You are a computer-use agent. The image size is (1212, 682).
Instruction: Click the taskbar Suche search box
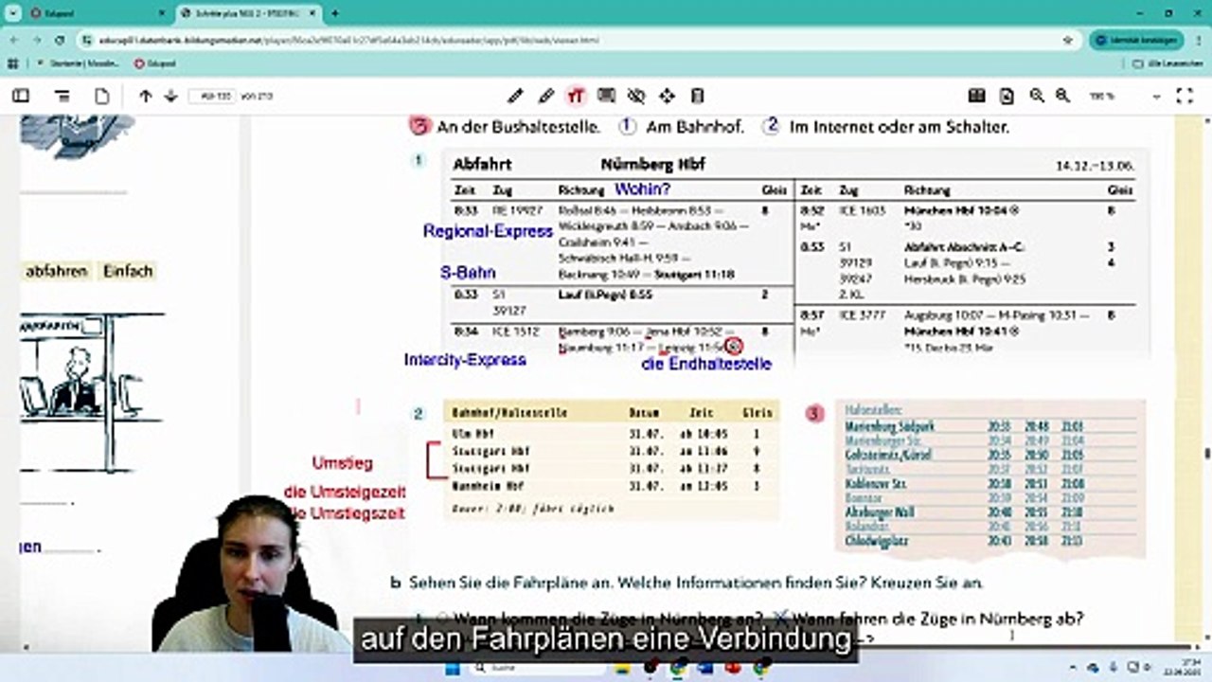(537, 669)
